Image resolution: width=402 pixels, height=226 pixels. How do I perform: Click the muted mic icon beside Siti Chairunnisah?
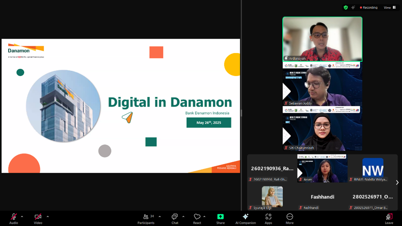tap(286, 148)
